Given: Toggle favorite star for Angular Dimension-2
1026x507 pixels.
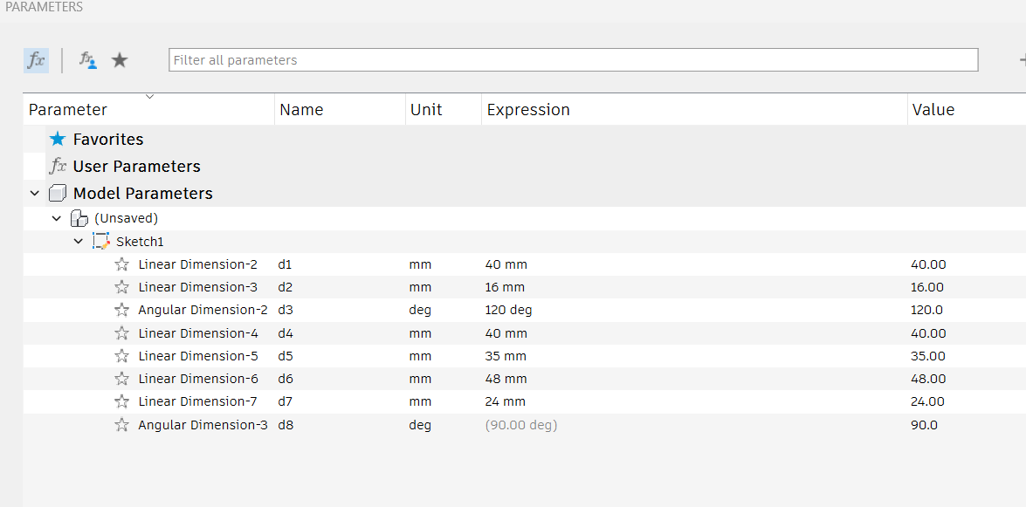Looking at the screenshot, I should (x=121, y=310).
